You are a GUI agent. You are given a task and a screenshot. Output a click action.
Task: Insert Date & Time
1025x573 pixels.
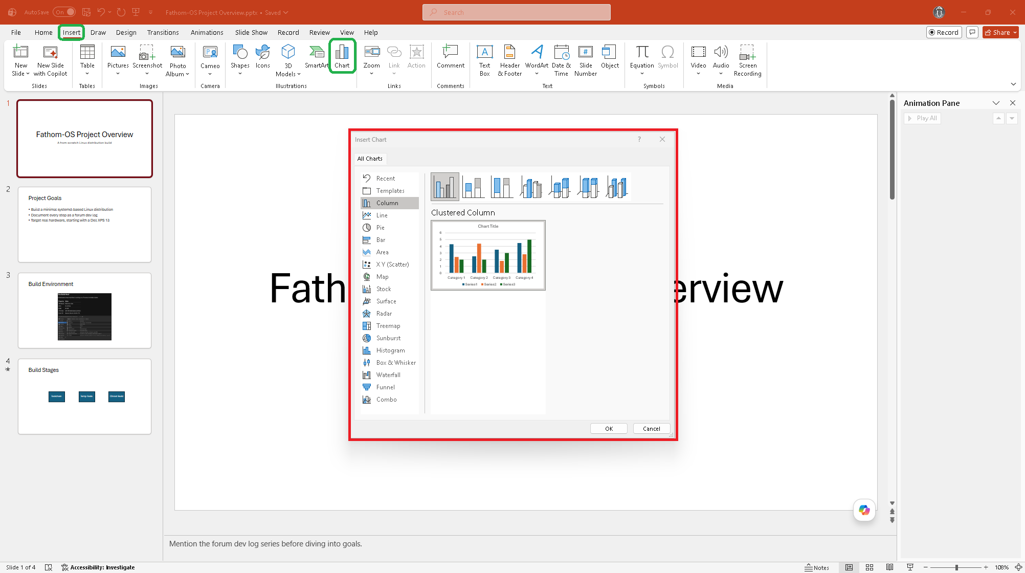[x=561, y=60]
